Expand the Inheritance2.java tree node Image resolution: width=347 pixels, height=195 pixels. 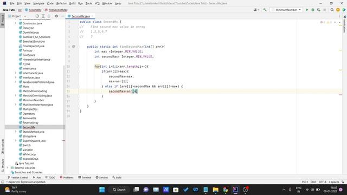tap(16, 73)
